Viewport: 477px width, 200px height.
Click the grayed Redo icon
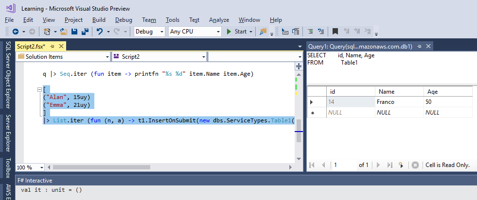pyautogui.click(x=117, y=32)
